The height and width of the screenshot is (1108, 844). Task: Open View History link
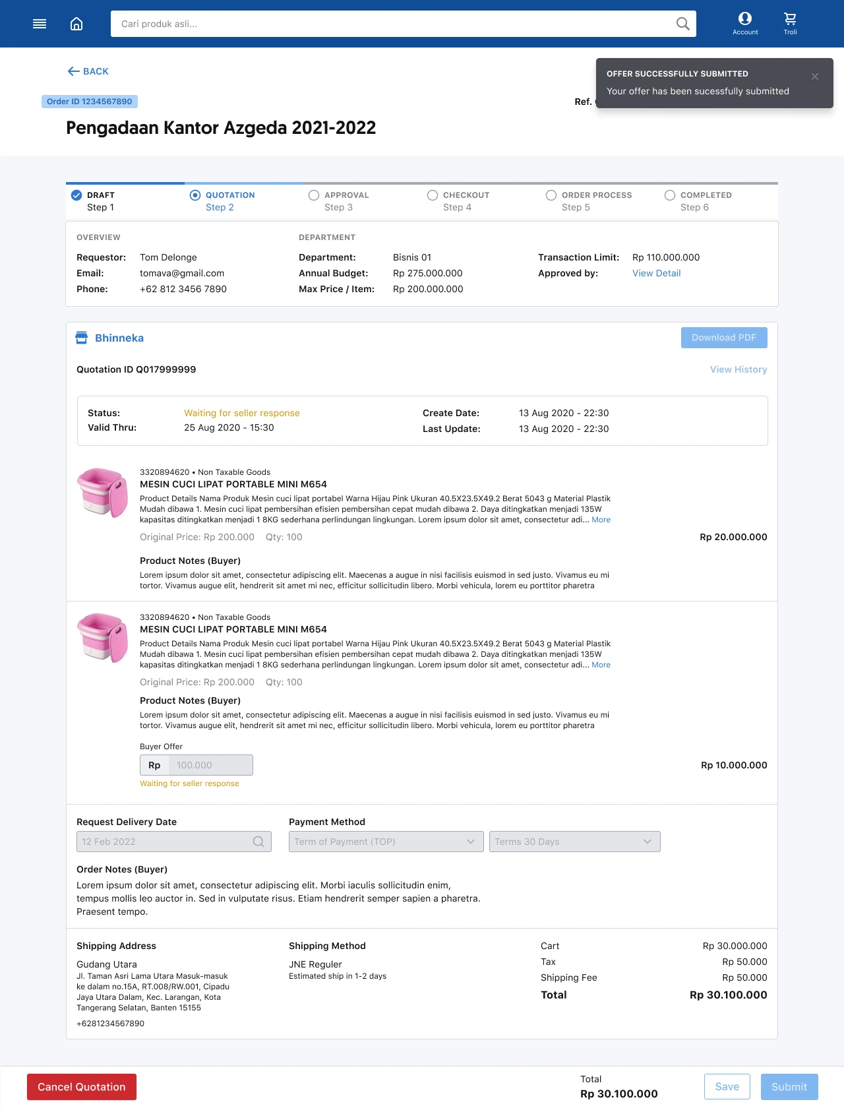tap(738, 369)
